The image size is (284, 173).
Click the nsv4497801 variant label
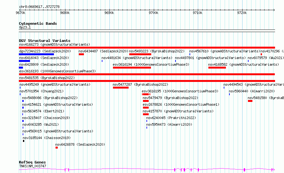tap(210, 58)
